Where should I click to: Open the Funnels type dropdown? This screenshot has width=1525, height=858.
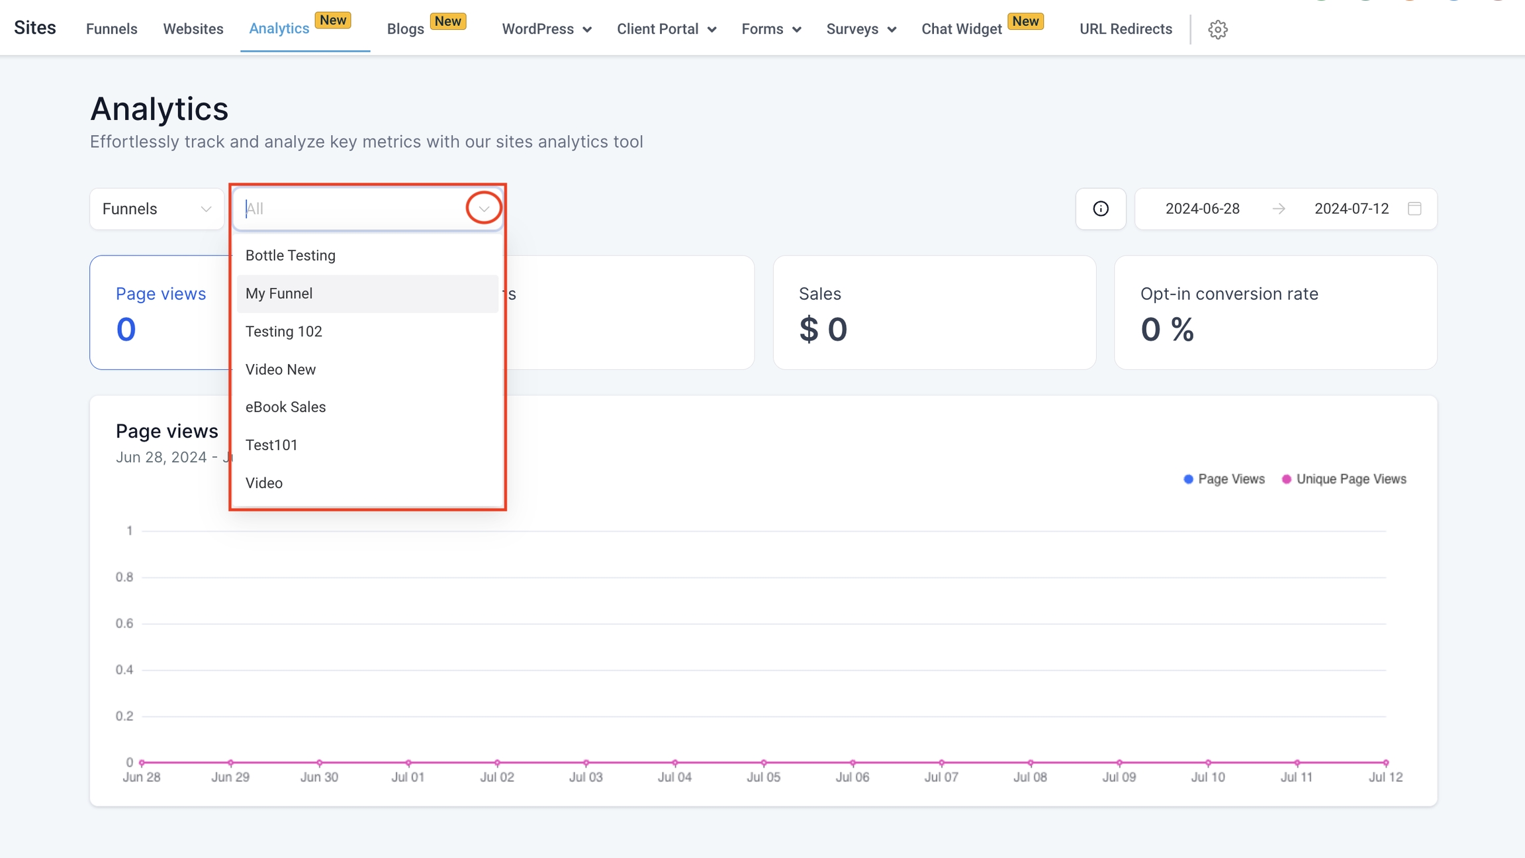pos(157,209)
